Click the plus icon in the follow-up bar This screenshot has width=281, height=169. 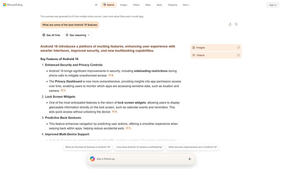point(190,159)
